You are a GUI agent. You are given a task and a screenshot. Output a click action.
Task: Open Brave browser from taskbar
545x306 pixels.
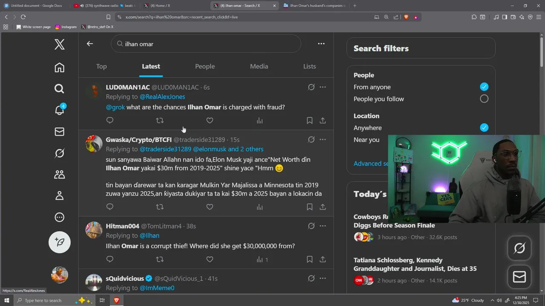(116, 300)
